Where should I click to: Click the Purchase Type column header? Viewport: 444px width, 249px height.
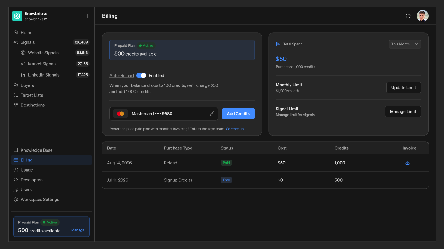[178, 148]
